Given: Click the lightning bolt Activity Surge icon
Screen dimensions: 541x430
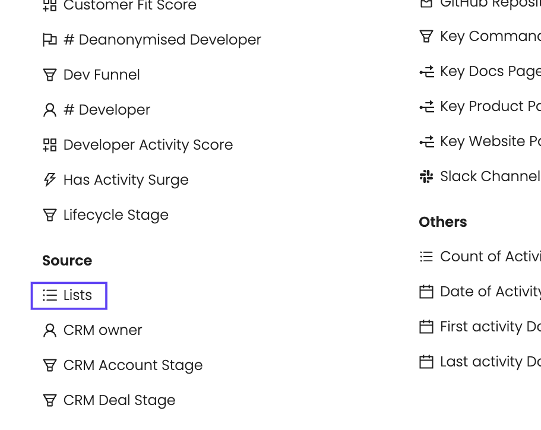Looking at the screenshot, I should pos(50,180).
